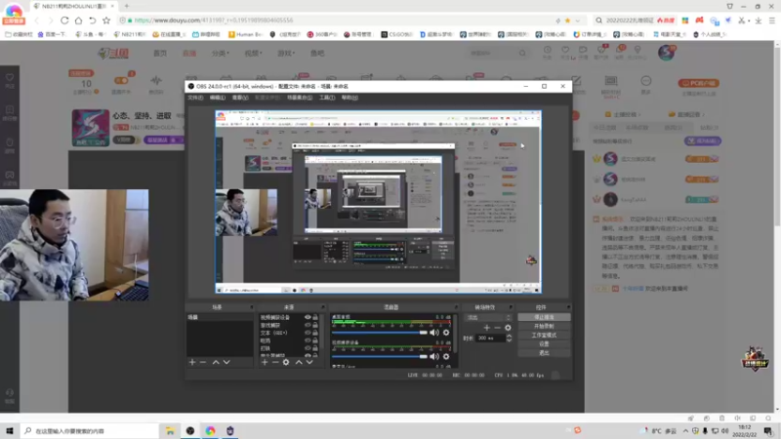
Task: Open the 淡出 transition dropdown
Action: coord(487,317)
